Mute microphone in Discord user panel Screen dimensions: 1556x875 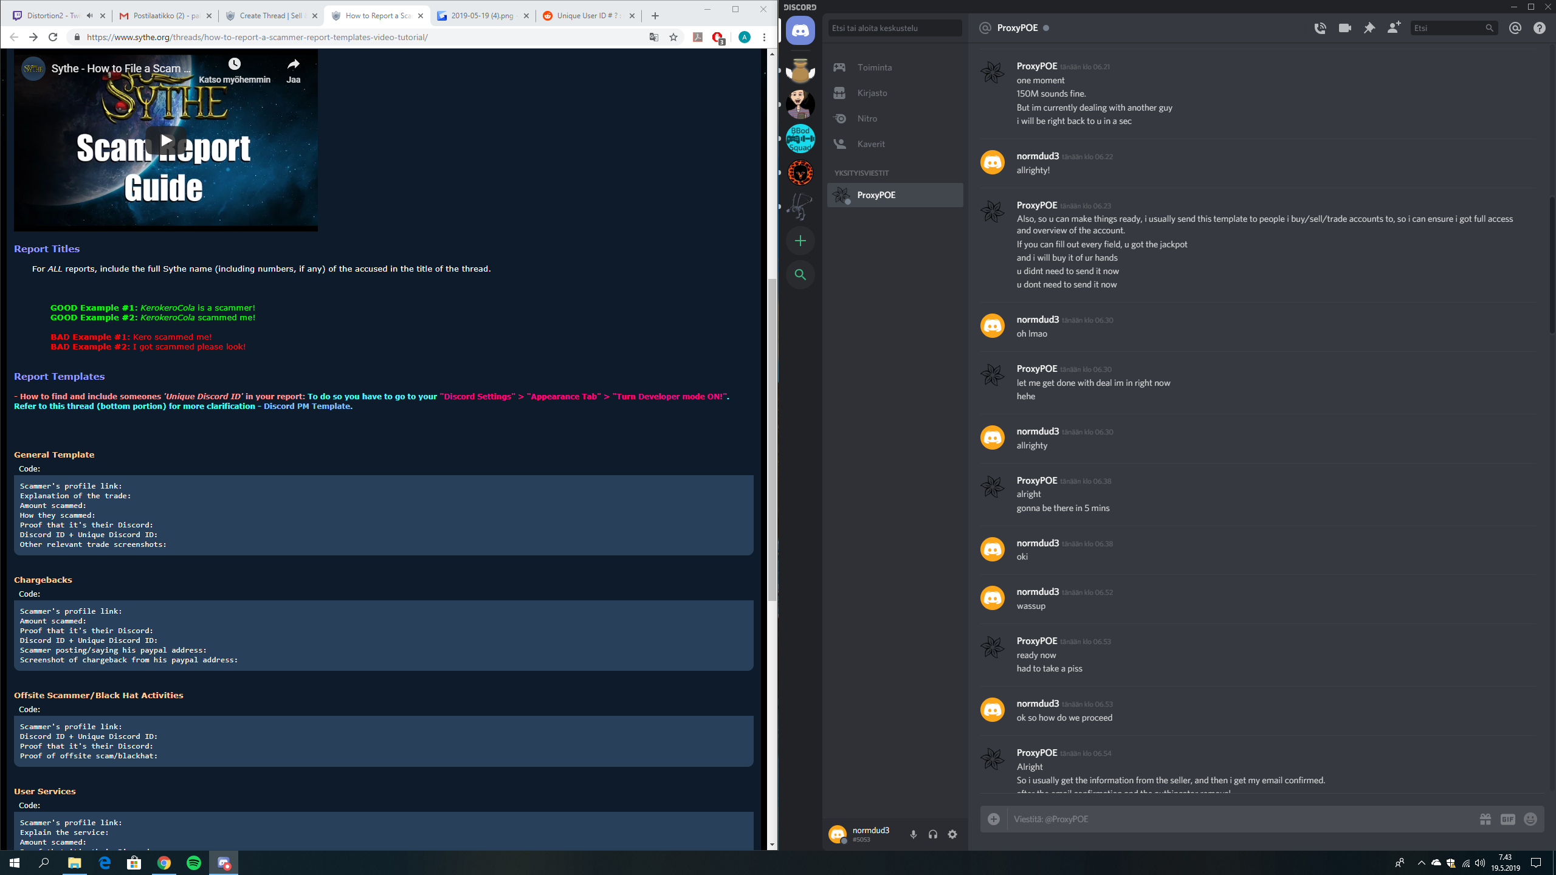(913, 834)
